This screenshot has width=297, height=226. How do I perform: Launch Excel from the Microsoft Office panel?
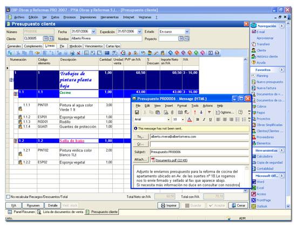pyautogui.click(x=260, y=188)
